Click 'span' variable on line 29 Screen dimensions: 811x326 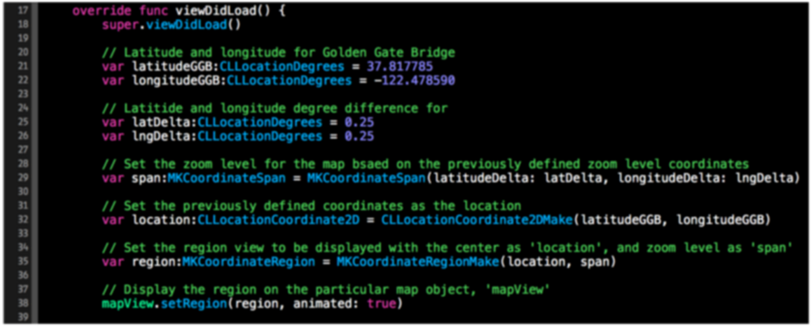coord(145,178)
